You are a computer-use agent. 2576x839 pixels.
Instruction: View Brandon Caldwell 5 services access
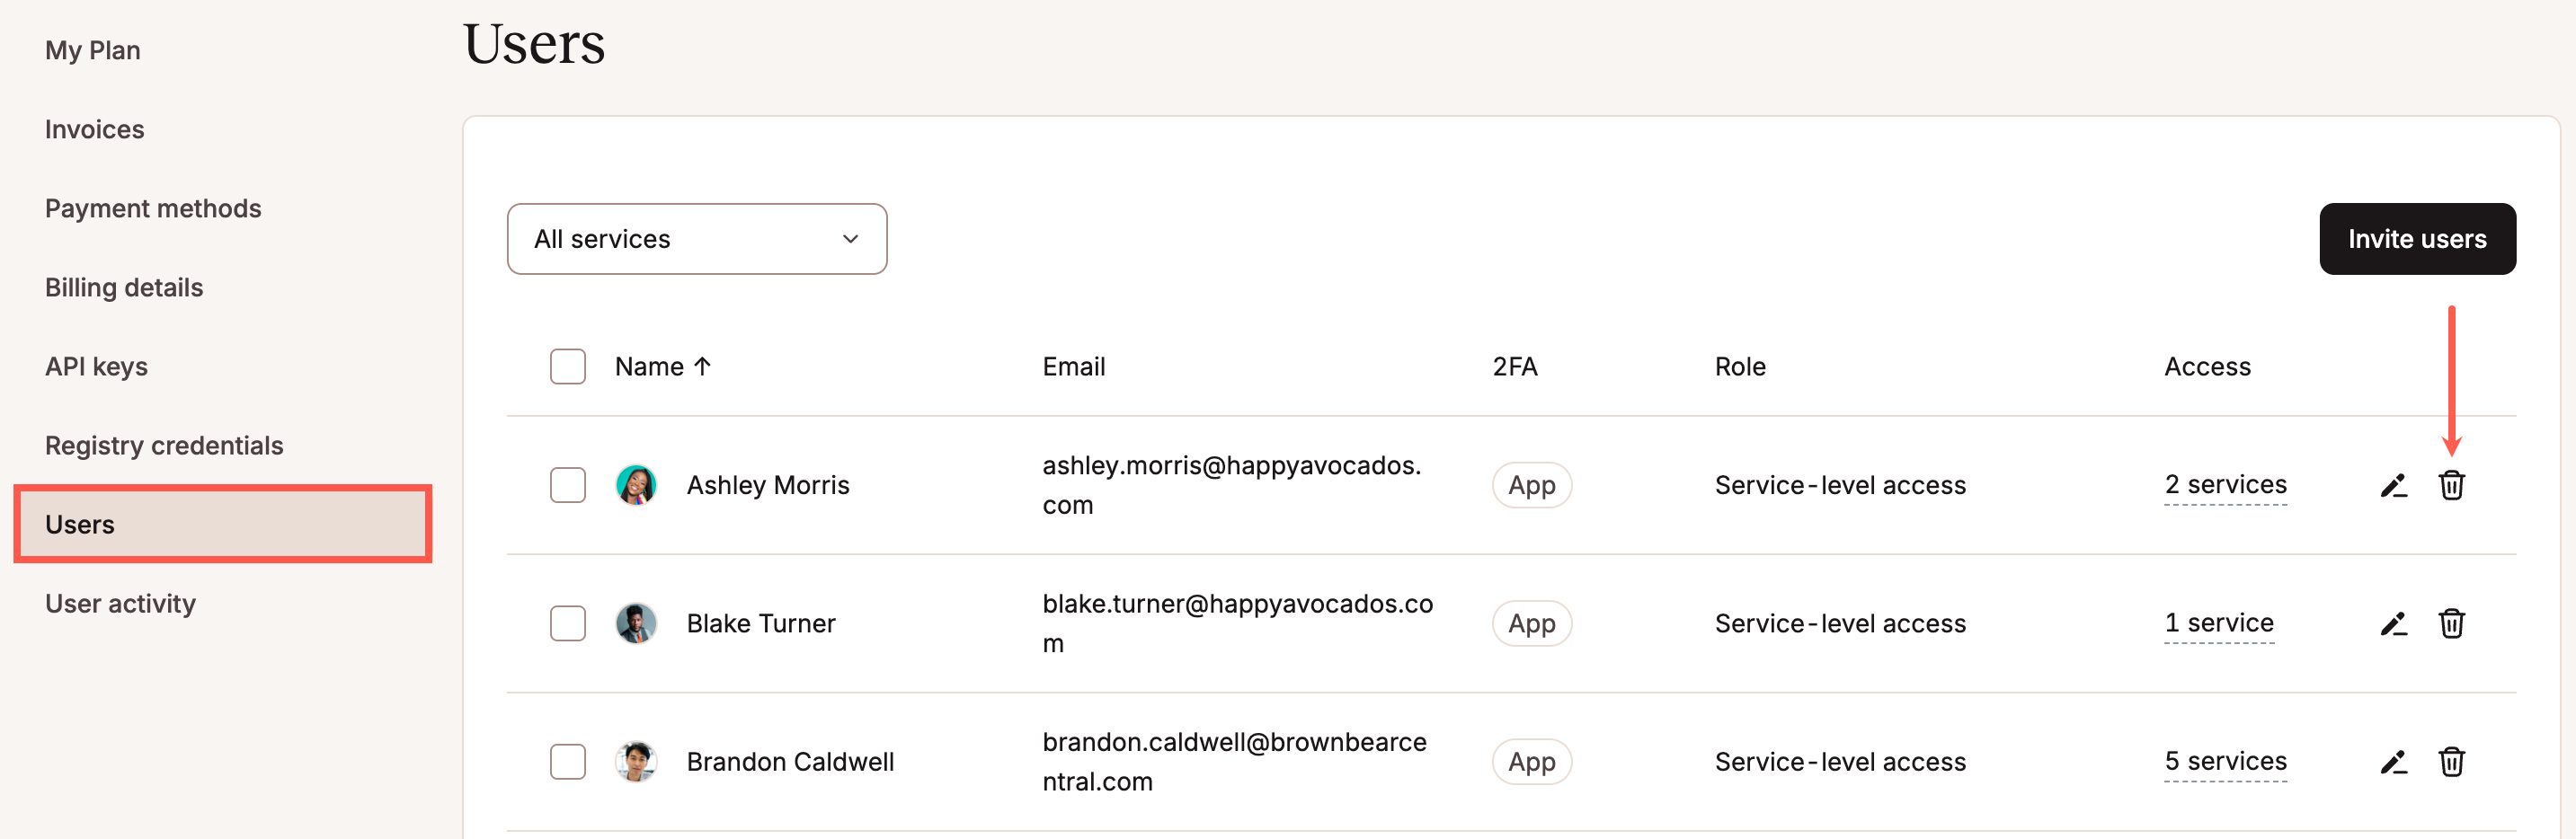click(x=2225, y=761)
